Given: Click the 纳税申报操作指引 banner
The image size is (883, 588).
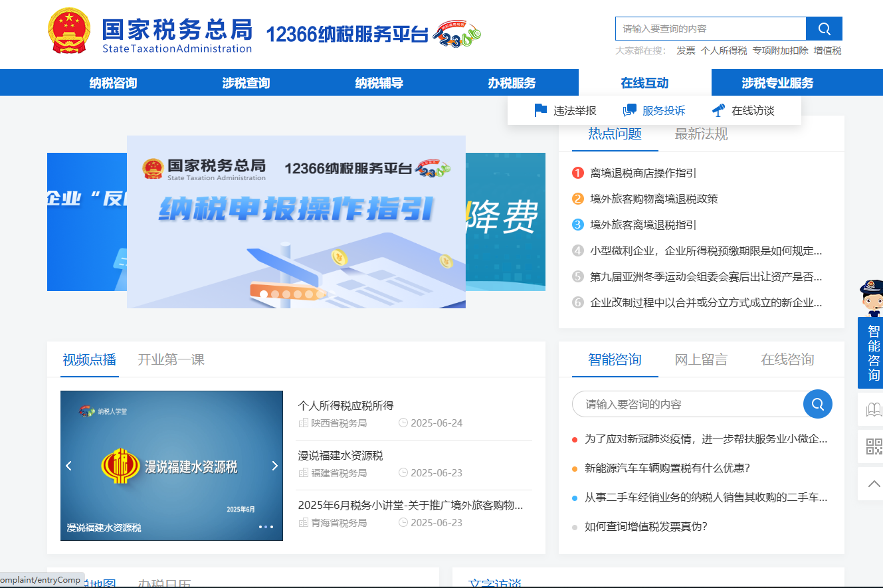Looking at the screenshot, I should pyautogui.click(x=296, y=222).
